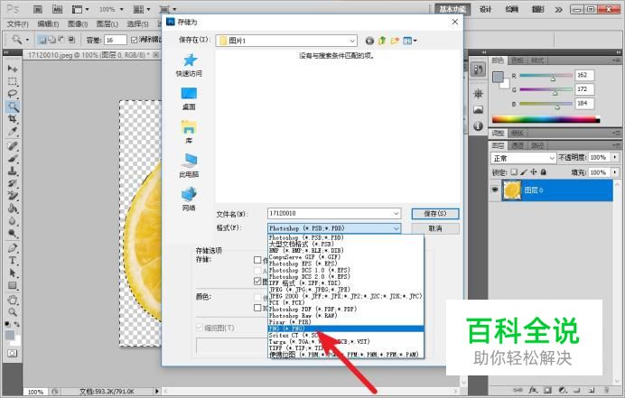Choose JPEG 2000 format option
This screenshot has width=625, height=398.
pos(346,296)
